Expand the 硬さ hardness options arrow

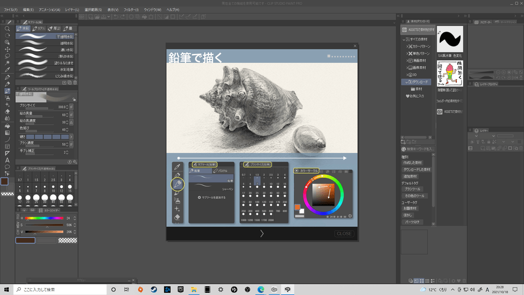(x=71, y=137)
